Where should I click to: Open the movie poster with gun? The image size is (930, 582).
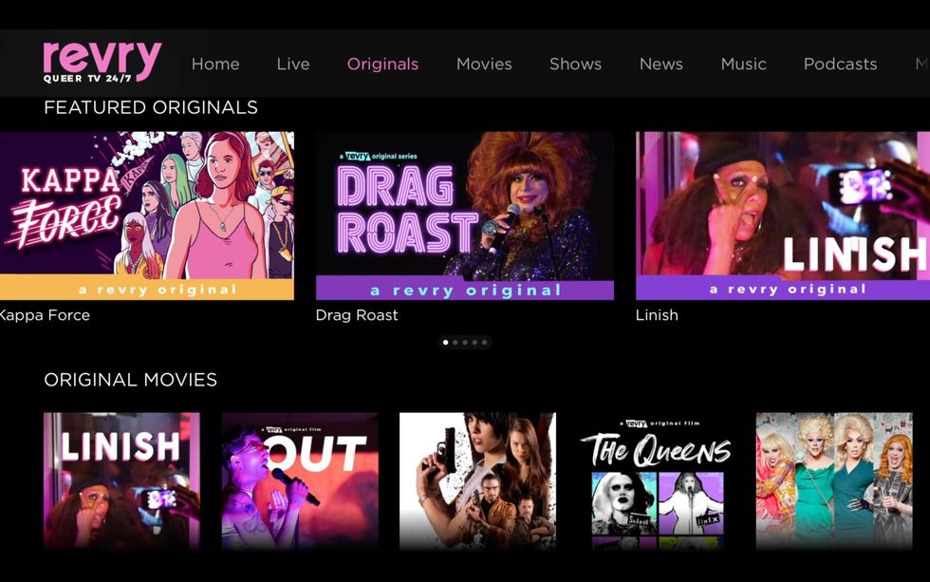tap(478, 481)
